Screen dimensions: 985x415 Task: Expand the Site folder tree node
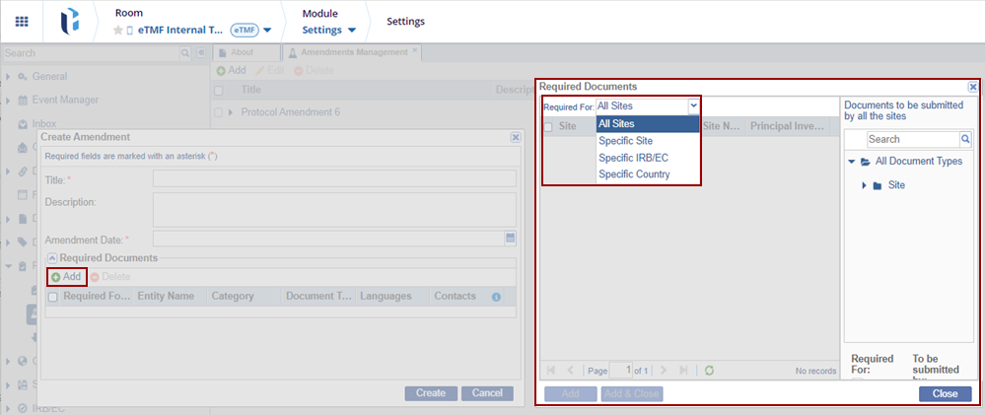coord(865,185)
